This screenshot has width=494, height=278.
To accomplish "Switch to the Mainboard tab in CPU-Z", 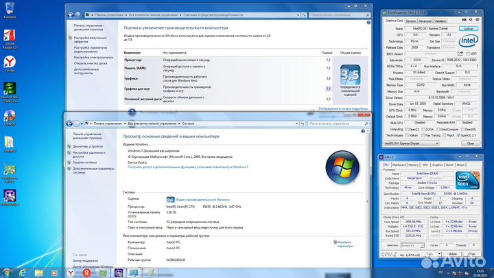I will point(399,165).
